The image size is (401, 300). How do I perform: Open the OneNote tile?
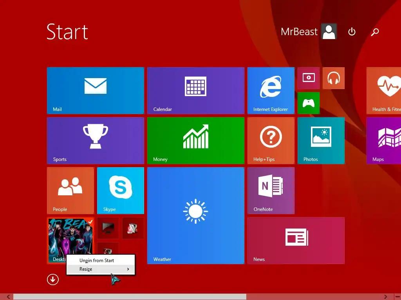271,191
